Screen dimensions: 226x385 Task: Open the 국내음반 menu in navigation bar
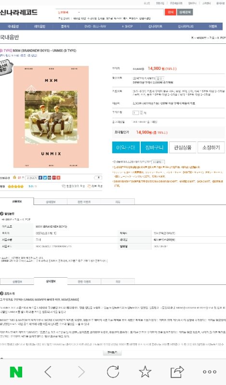pyautogui.click(x=13, y=26)
